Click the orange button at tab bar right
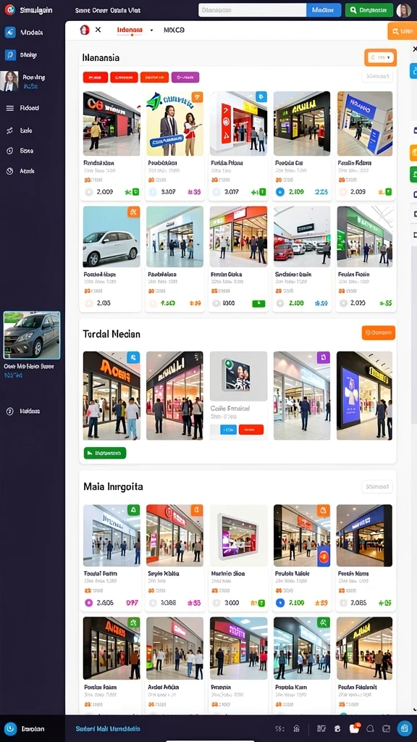The image size is (417, 742). (402, 30)
